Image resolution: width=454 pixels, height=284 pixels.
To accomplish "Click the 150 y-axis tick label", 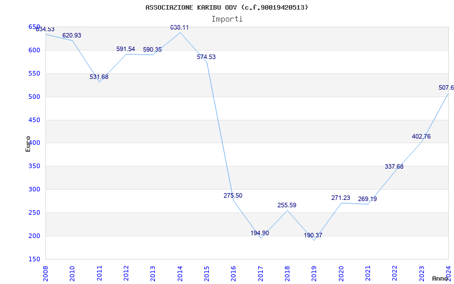I will coord(34,259).
